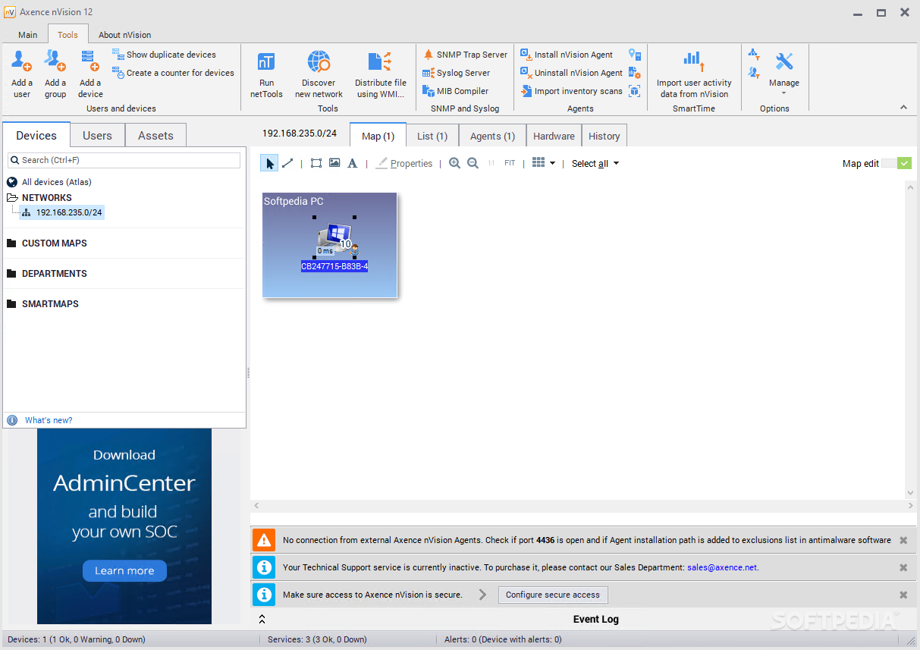The image size is (920, 650).
Task: Click the map-pin server icon in Agents group
Action: (x=635, y=55)
